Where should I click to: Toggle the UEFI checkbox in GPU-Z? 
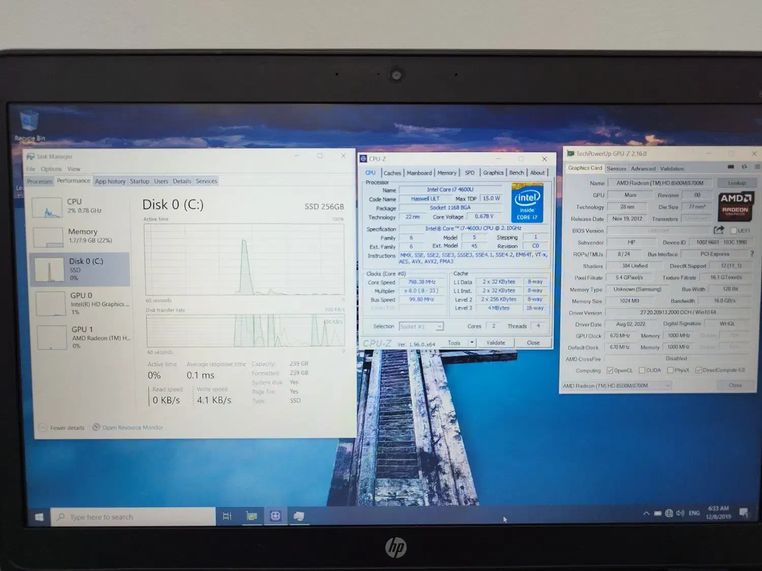tap(733, 229)
